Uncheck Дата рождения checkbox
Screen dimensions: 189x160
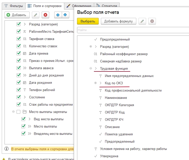(18, 83)
